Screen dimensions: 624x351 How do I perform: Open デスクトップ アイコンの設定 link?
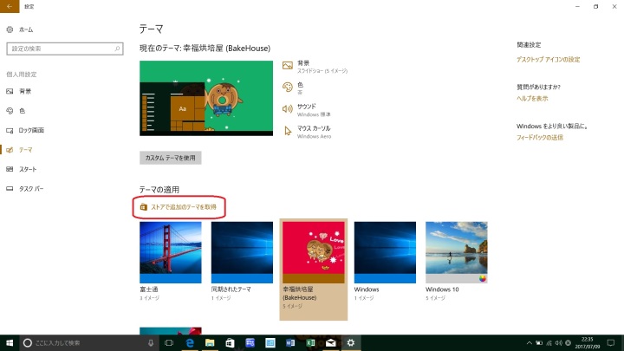tap(548, 60)
